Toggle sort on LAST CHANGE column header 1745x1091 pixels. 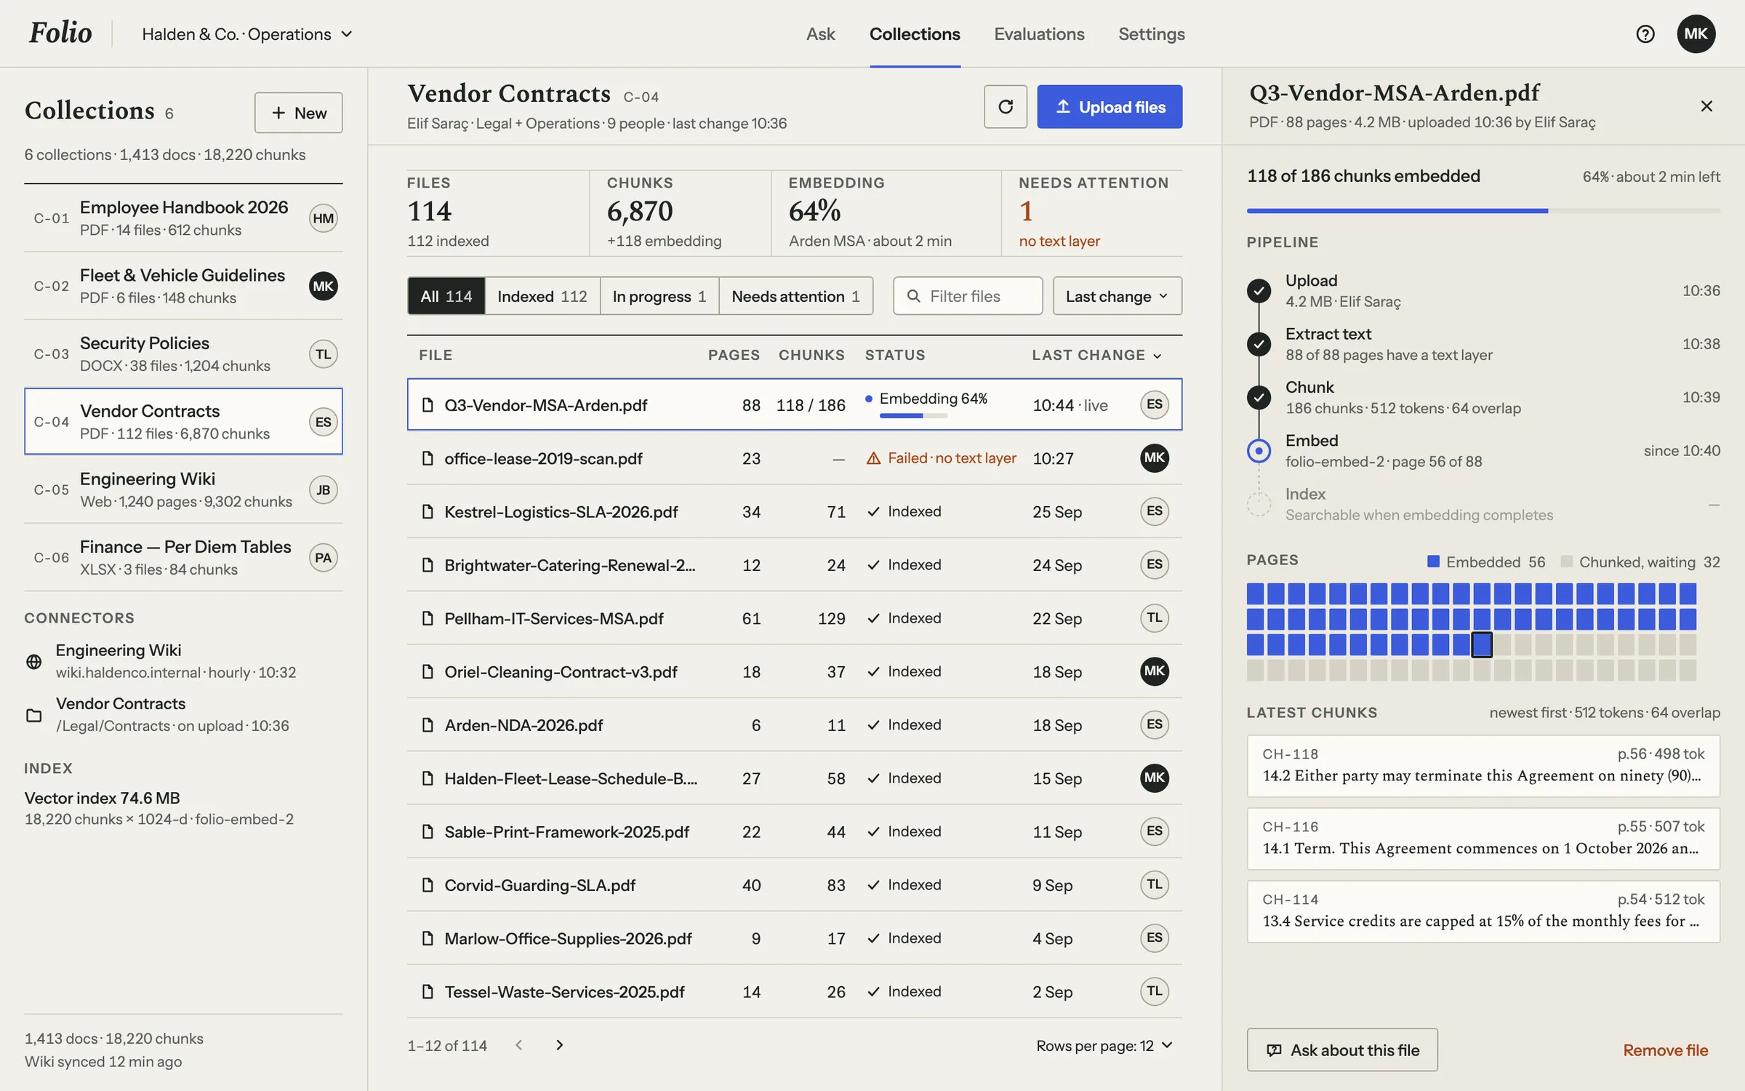tap(1096, 355)
